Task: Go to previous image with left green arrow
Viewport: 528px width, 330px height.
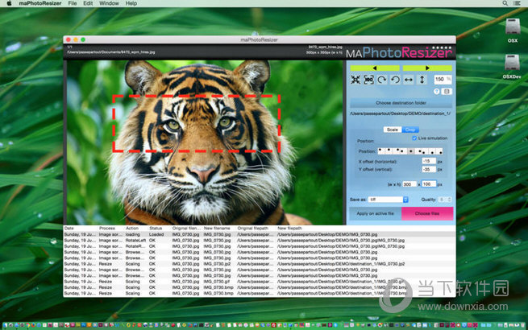Action: tap(373, 69)
